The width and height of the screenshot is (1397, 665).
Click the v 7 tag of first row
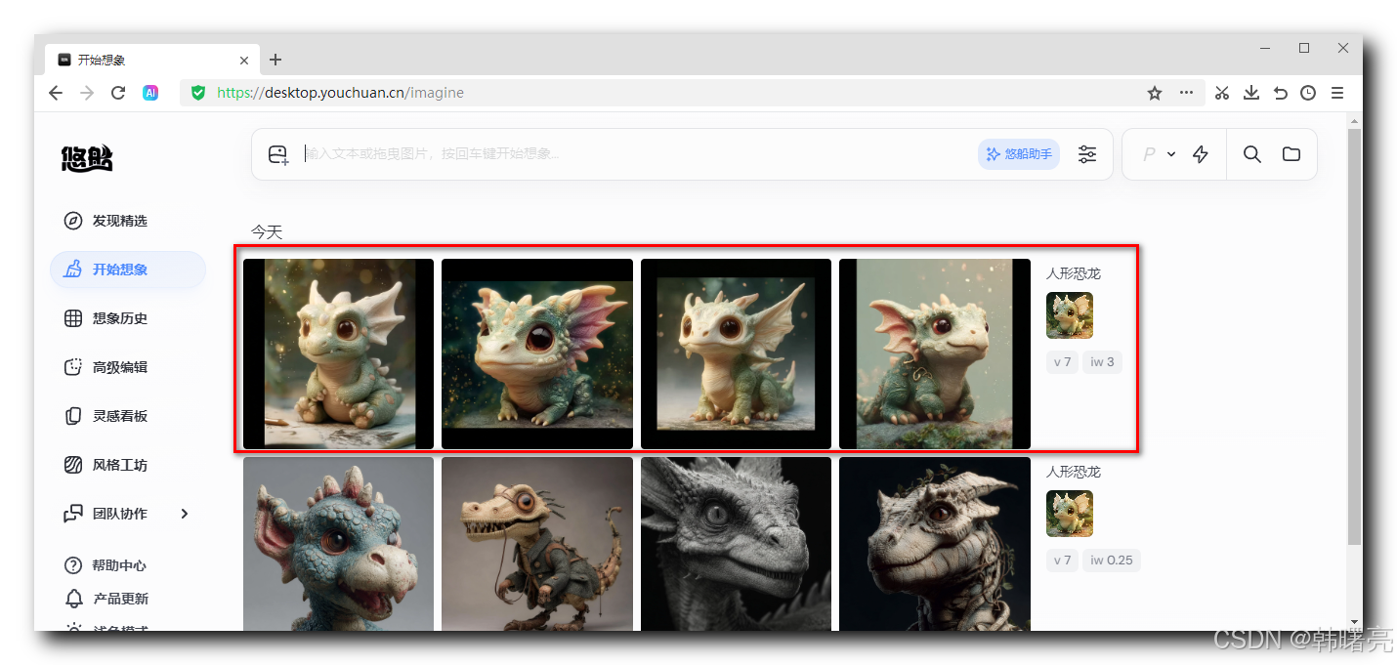point(1062,362)
